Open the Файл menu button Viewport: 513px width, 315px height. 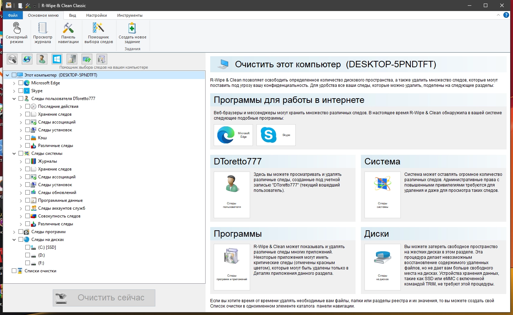(13, 15)
